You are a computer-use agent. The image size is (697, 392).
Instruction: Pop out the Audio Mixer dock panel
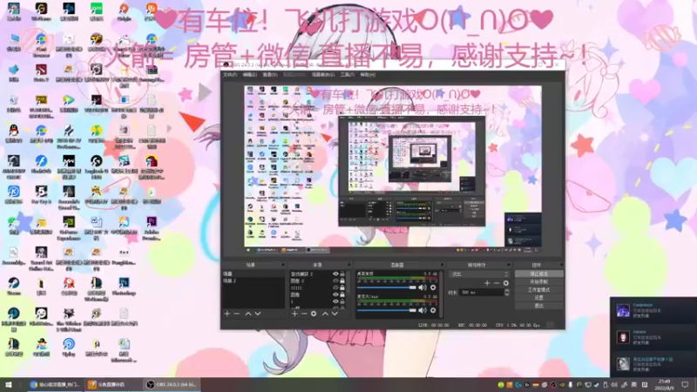click(442, 265)
